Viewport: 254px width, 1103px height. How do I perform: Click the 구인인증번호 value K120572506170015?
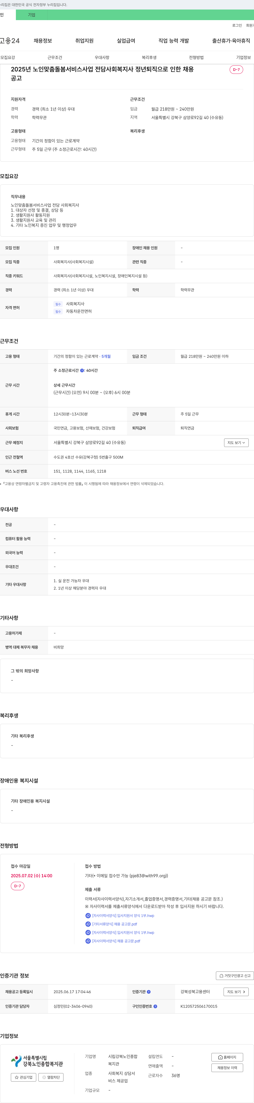[199, 1006]
